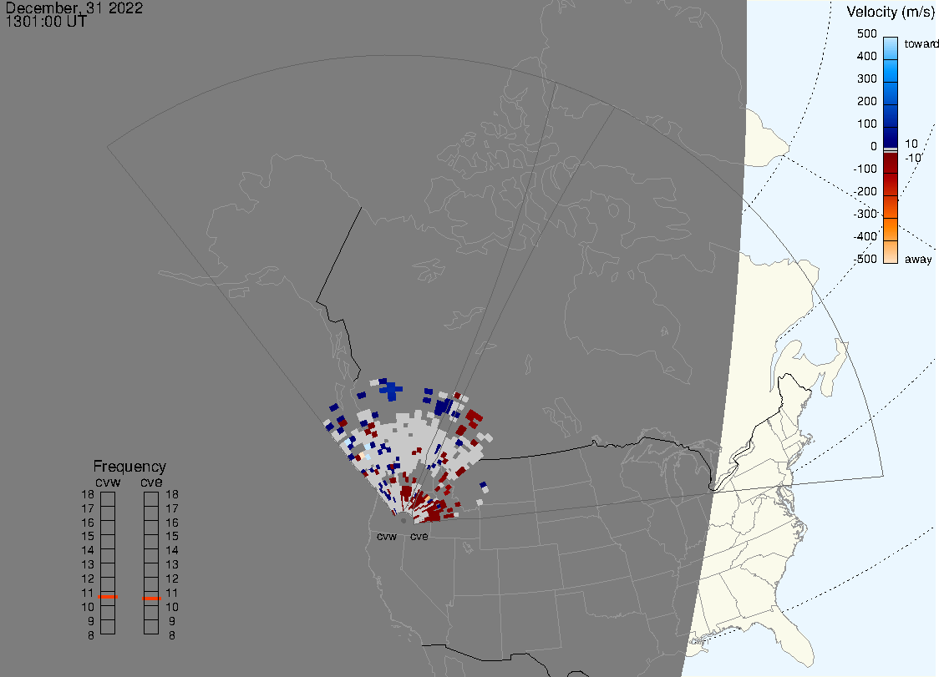Screen dimensions: 939x677
Task: Click the cve radar station label on the map
Action: point(419,536)
